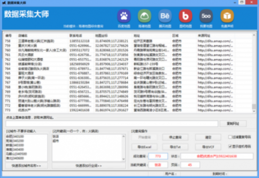
Task: Click the results table scrollbar thumb
Action: point(254,107)
